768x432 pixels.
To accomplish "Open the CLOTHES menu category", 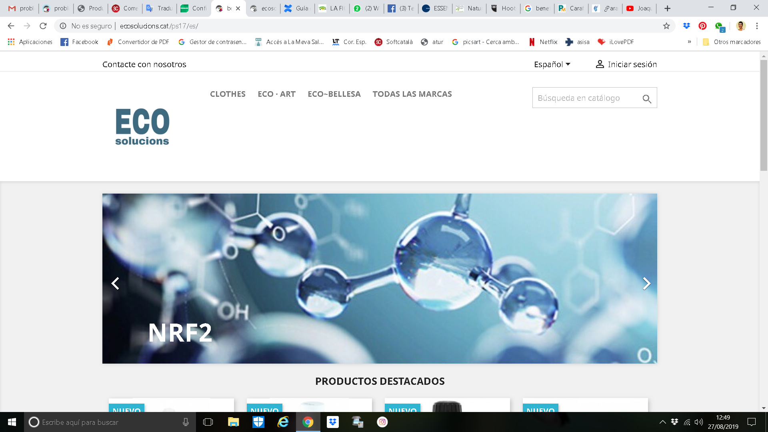I will pos(228,94).
